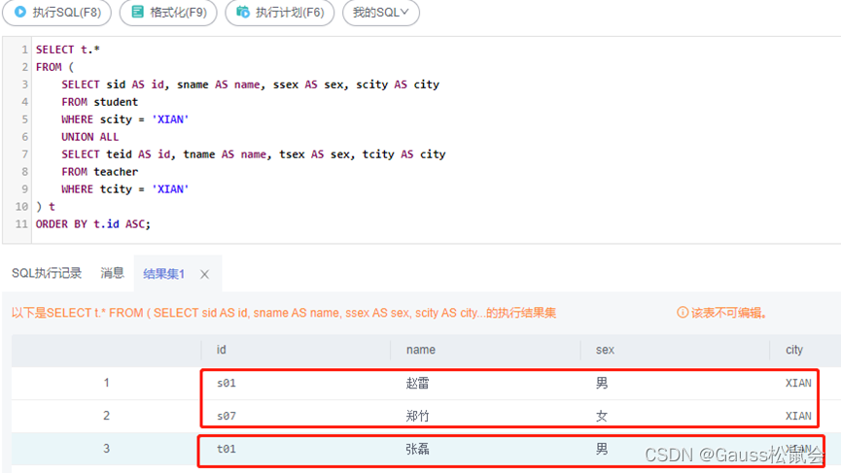The width and height of the screenshot is (841, 473).
Task: Click the FROM teacher line in editor
Action: (99, 171)
